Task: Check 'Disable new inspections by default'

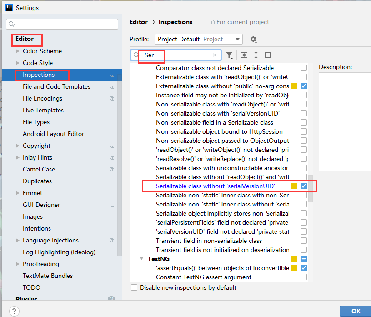Action: pyautogui.click(x=134, y=287)
